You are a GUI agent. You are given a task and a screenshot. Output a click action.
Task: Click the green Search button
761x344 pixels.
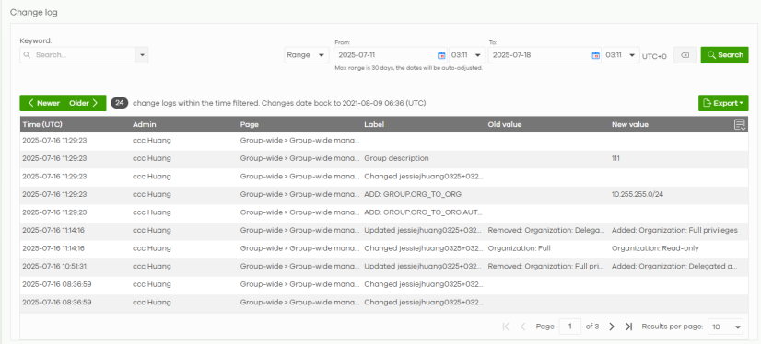[724, 55]
